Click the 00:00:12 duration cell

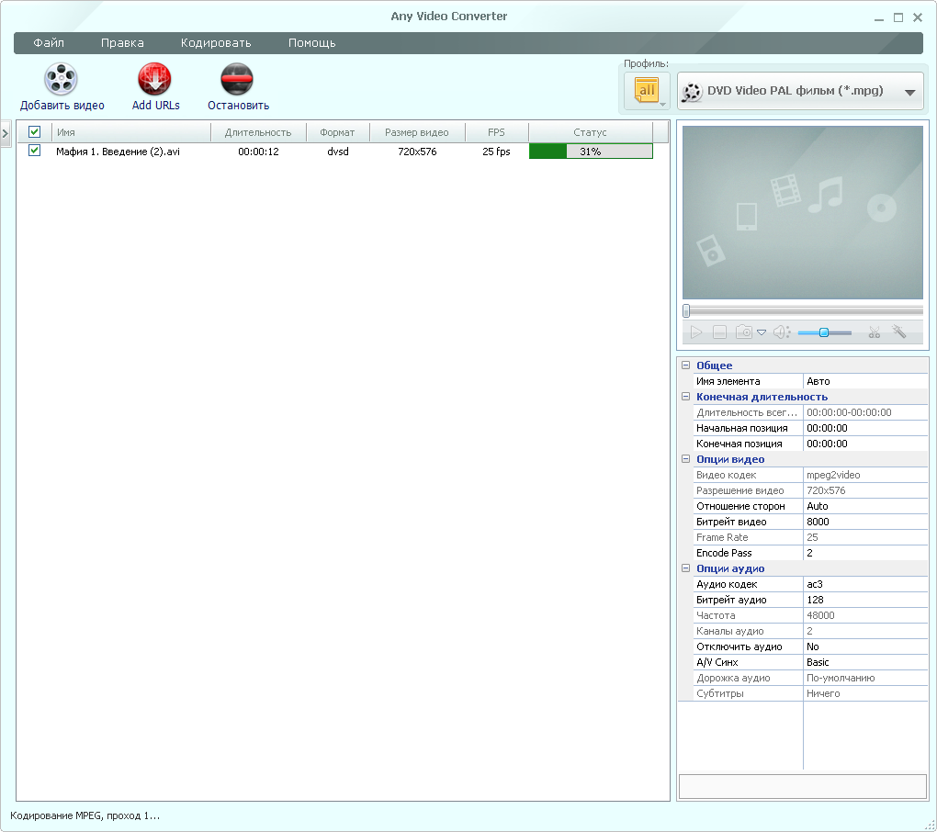point(258,152)
